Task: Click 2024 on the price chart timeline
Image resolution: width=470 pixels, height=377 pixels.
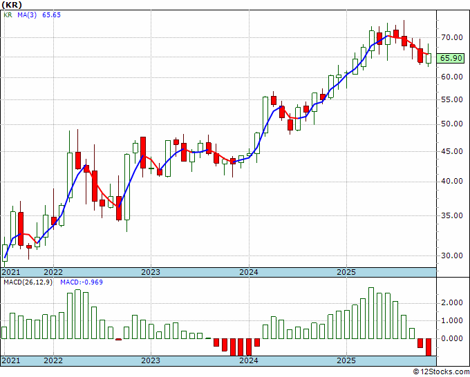Action: tap(249, 272)
